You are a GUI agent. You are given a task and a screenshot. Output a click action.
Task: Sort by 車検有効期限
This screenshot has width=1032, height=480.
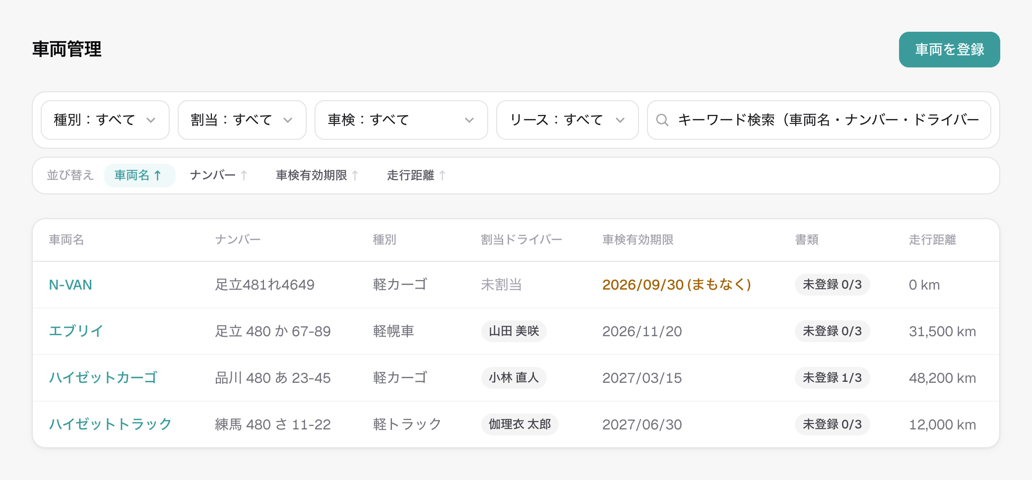point(317,176)
